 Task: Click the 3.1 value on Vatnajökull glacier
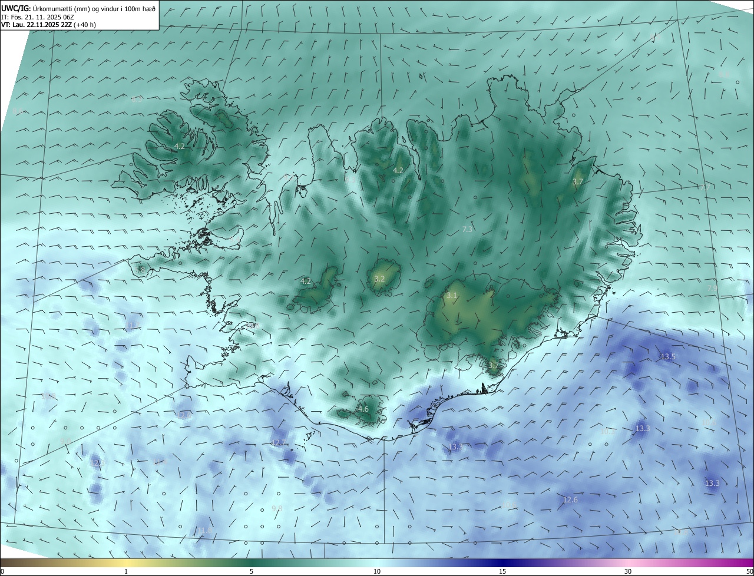point(452,296)
